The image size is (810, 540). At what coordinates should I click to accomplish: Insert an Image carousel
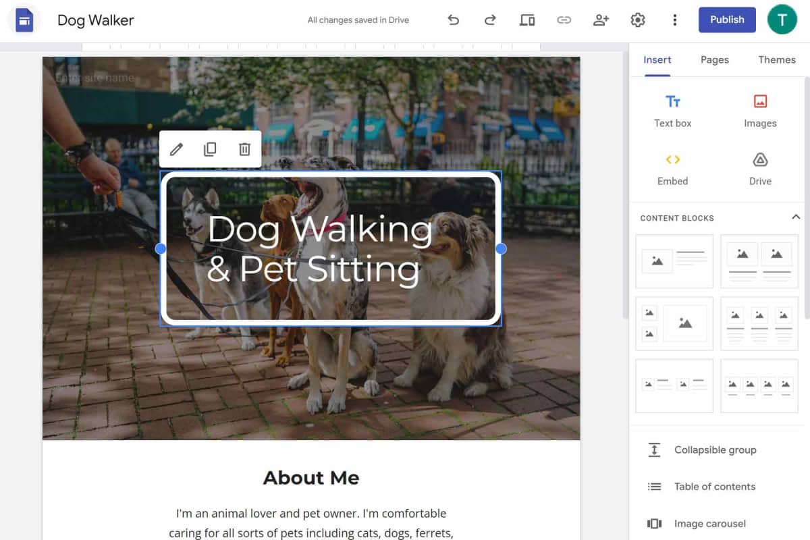(x=709, y=523)
